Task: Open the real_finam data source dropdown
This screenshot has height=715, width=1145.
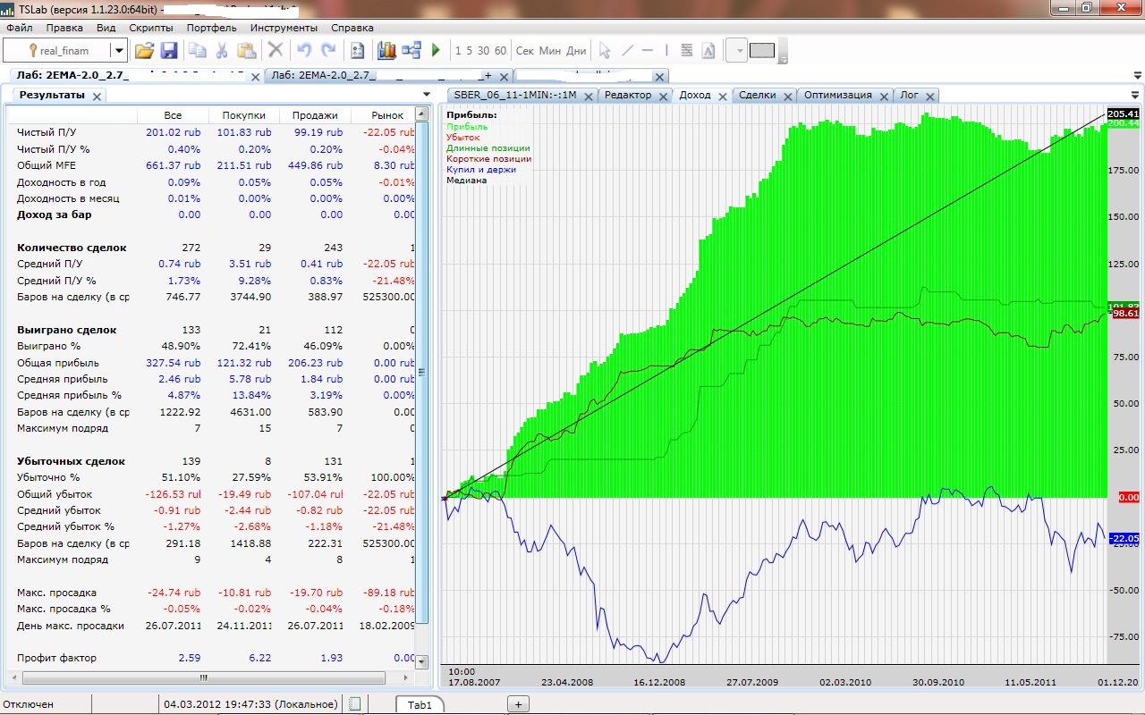Action: click(117, 51)
